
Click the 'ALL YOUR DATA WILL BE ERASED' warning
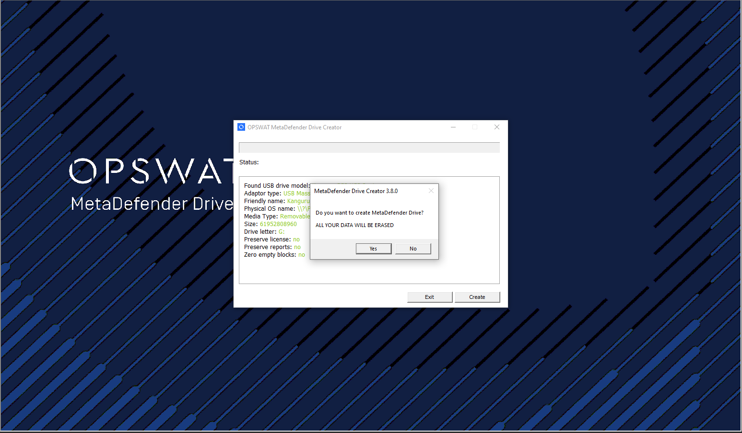(x=354, y=225)
